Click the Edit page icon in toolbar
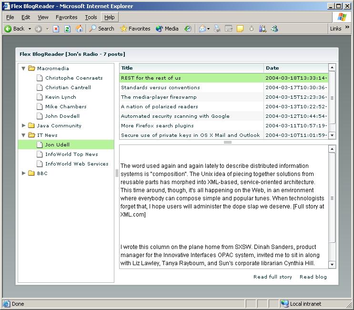Image resolution: width=354 pixels, height=310 pixels. coord(229,29)
